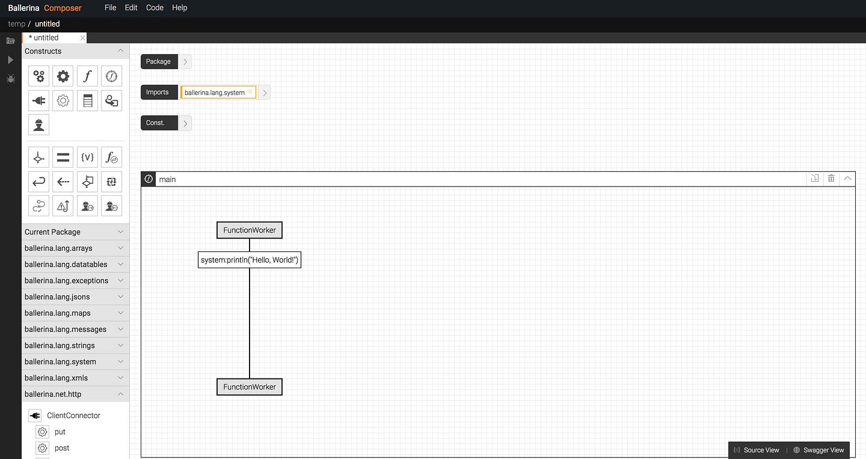The image size is (866, 459).
Task: Expand ballerina.lang.strings package
Action: click(x=121, y=345)
